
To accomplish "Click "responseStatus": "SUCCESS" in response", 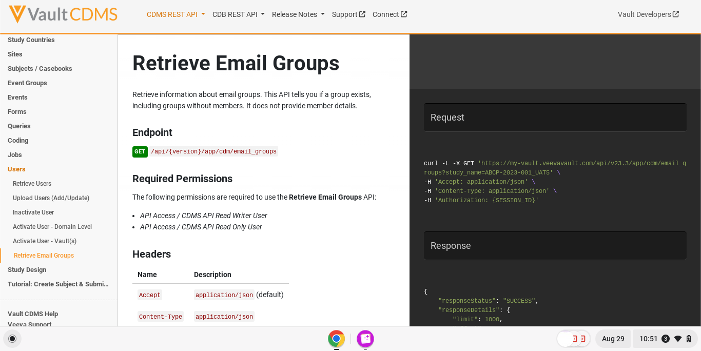I will point(487,301).
